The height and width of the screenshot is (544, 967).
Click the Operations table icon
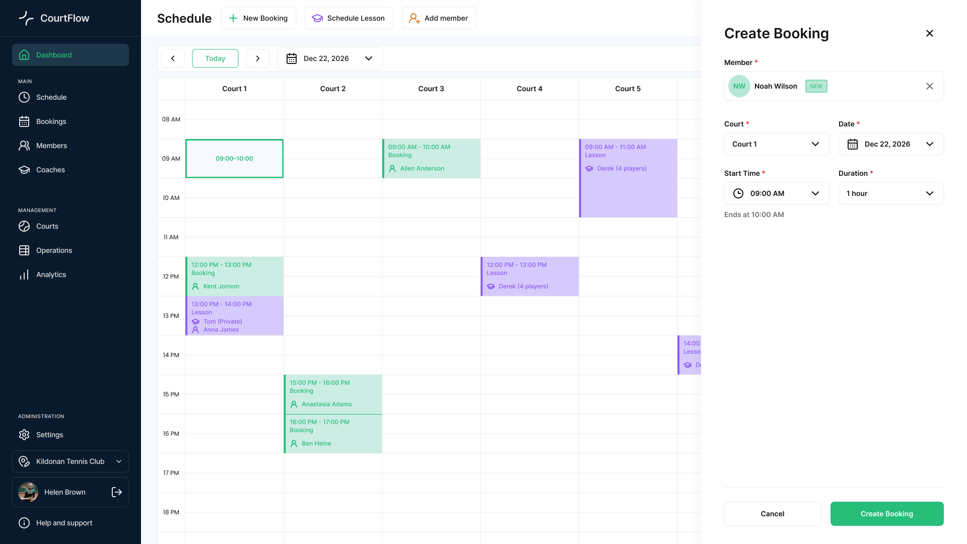point(24,250)
